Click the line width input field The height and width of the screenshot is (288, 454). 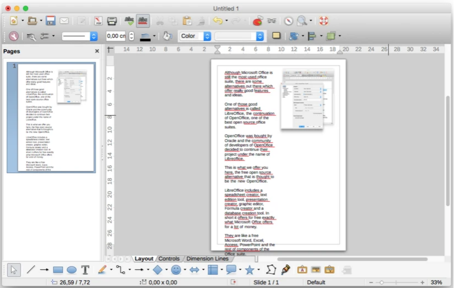(x=116, y=36)
